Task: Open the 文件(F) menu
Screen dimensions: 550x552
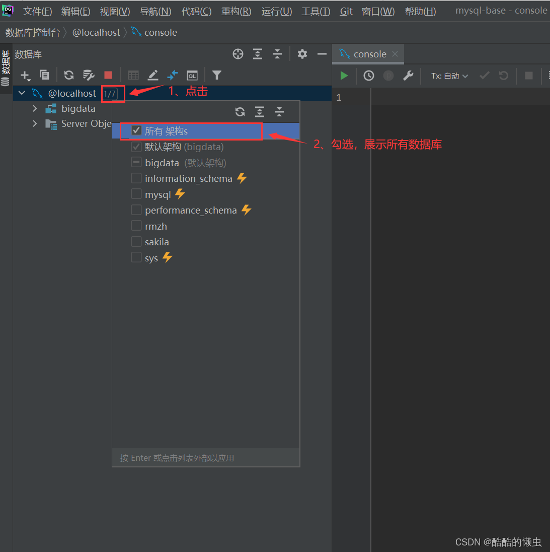Action: pos(37,12)
